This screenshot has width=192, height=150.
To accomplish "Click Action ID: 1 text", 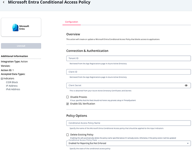I will pyautogui.click(x=7, y=70).
